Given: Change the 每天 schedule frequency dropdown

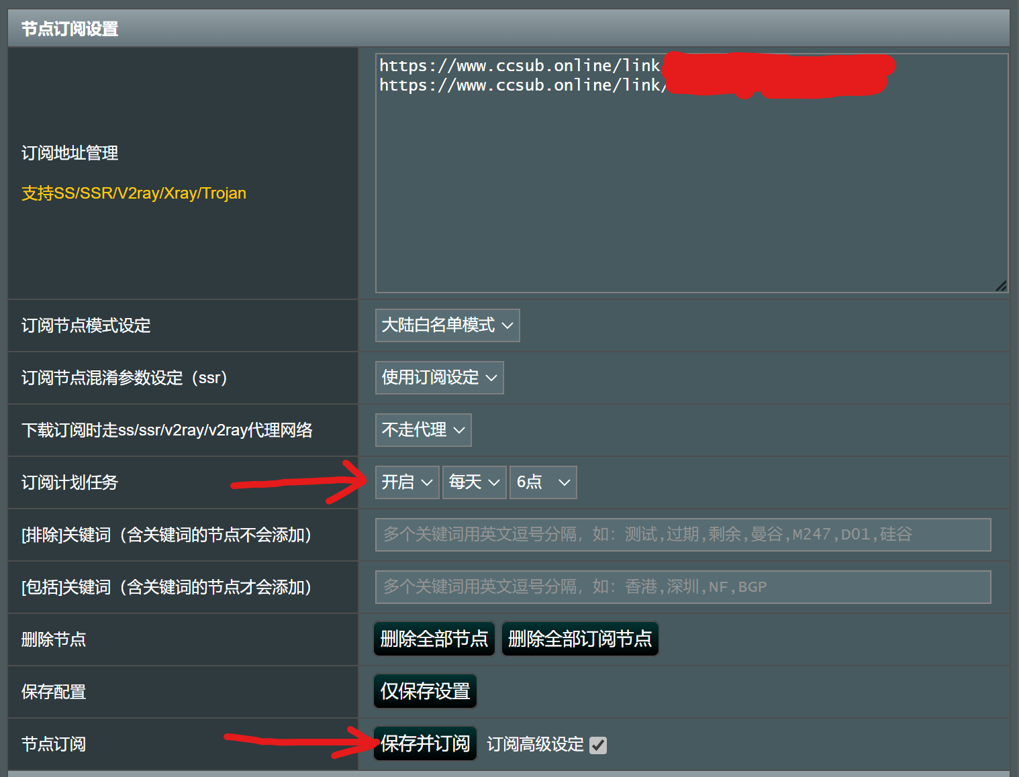Looking at the screenshot, I should pos(474,482).
